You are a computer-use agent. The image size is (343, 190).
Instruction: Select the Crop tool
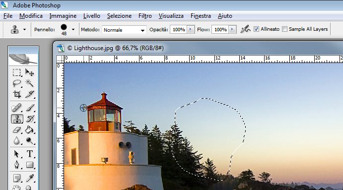pos(17,94)
